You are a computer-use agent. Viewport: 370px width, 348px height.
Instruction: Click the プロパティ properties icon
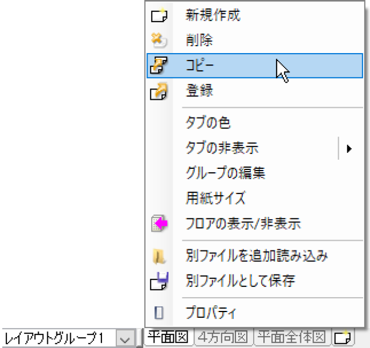click(x=159, y=313)
